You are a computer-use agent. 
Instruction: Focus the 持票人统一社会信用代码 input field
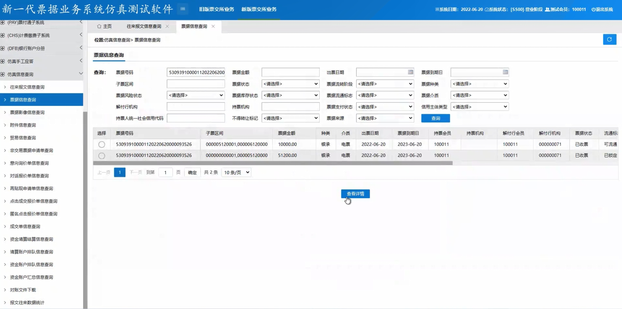196,118
